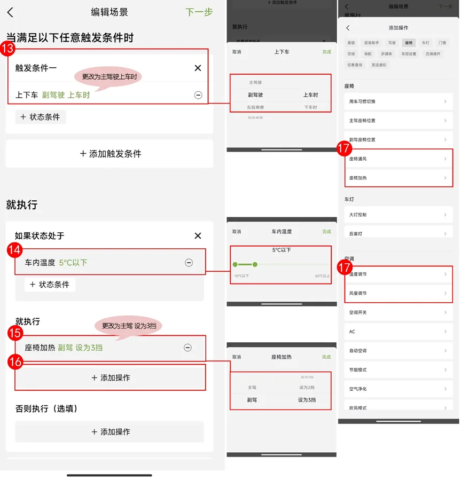Viewport: 462px width, 480px height.
Task: Switch to the 空调 category tab
Action: tap(351, 54)
